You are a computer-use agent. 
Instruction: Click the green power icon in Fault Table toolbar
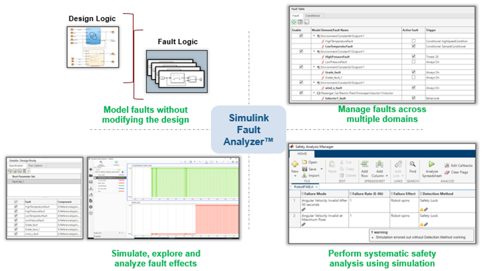tap(294, 21)
